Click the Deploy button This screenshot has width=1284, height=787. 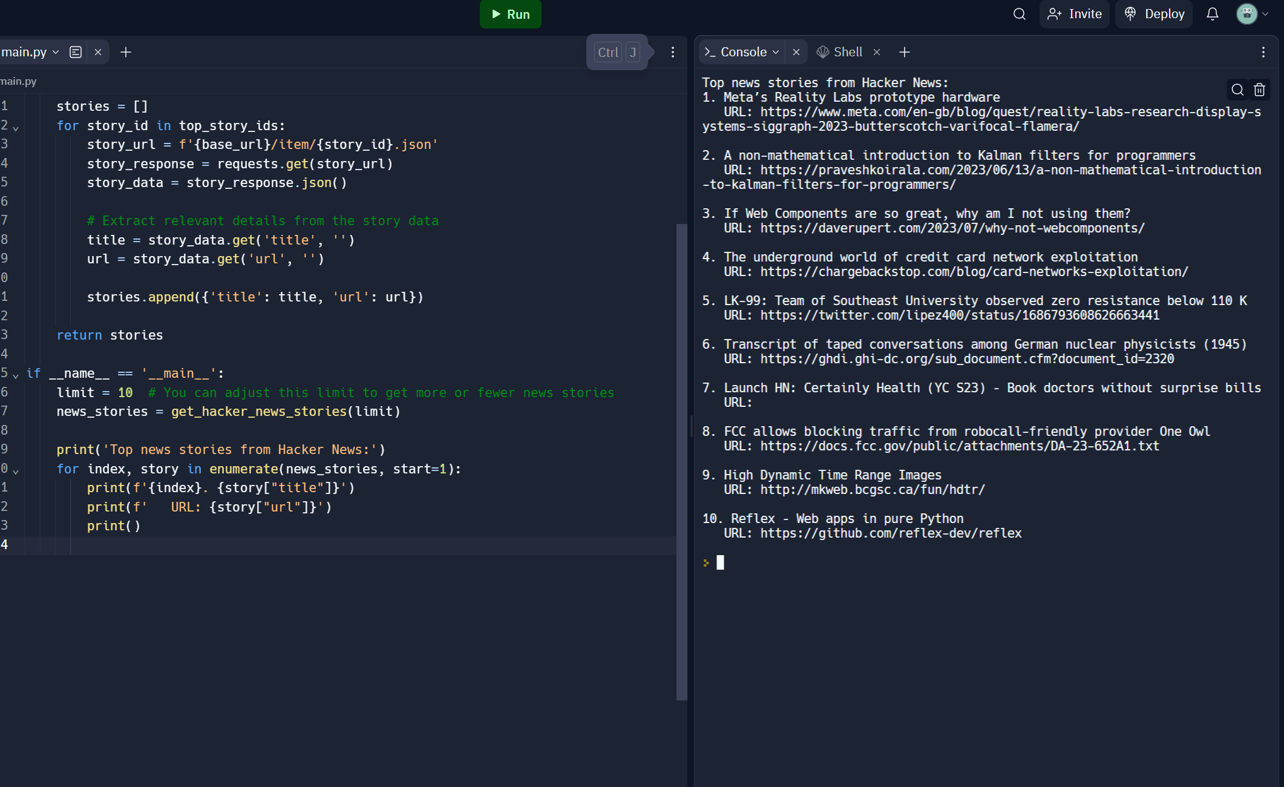1154,14
